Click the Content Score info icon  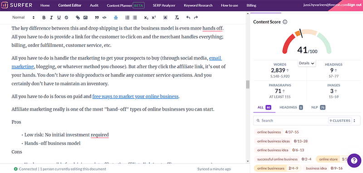(x=285, y=22)
